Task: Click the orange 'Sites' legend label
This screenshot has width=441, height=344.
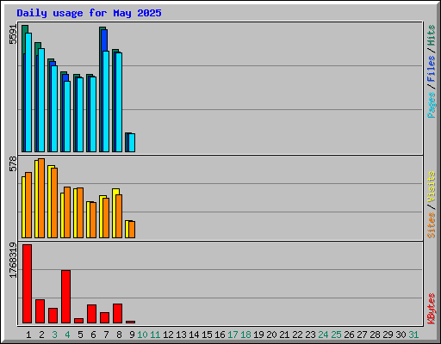Action: pyautogui.click(x=431, y=225)
